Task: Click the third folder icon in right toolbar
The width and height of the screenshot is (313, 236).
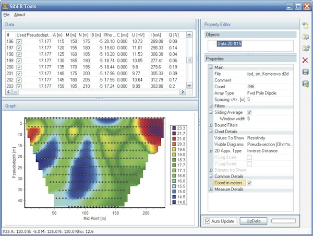Action: (305, 48)
